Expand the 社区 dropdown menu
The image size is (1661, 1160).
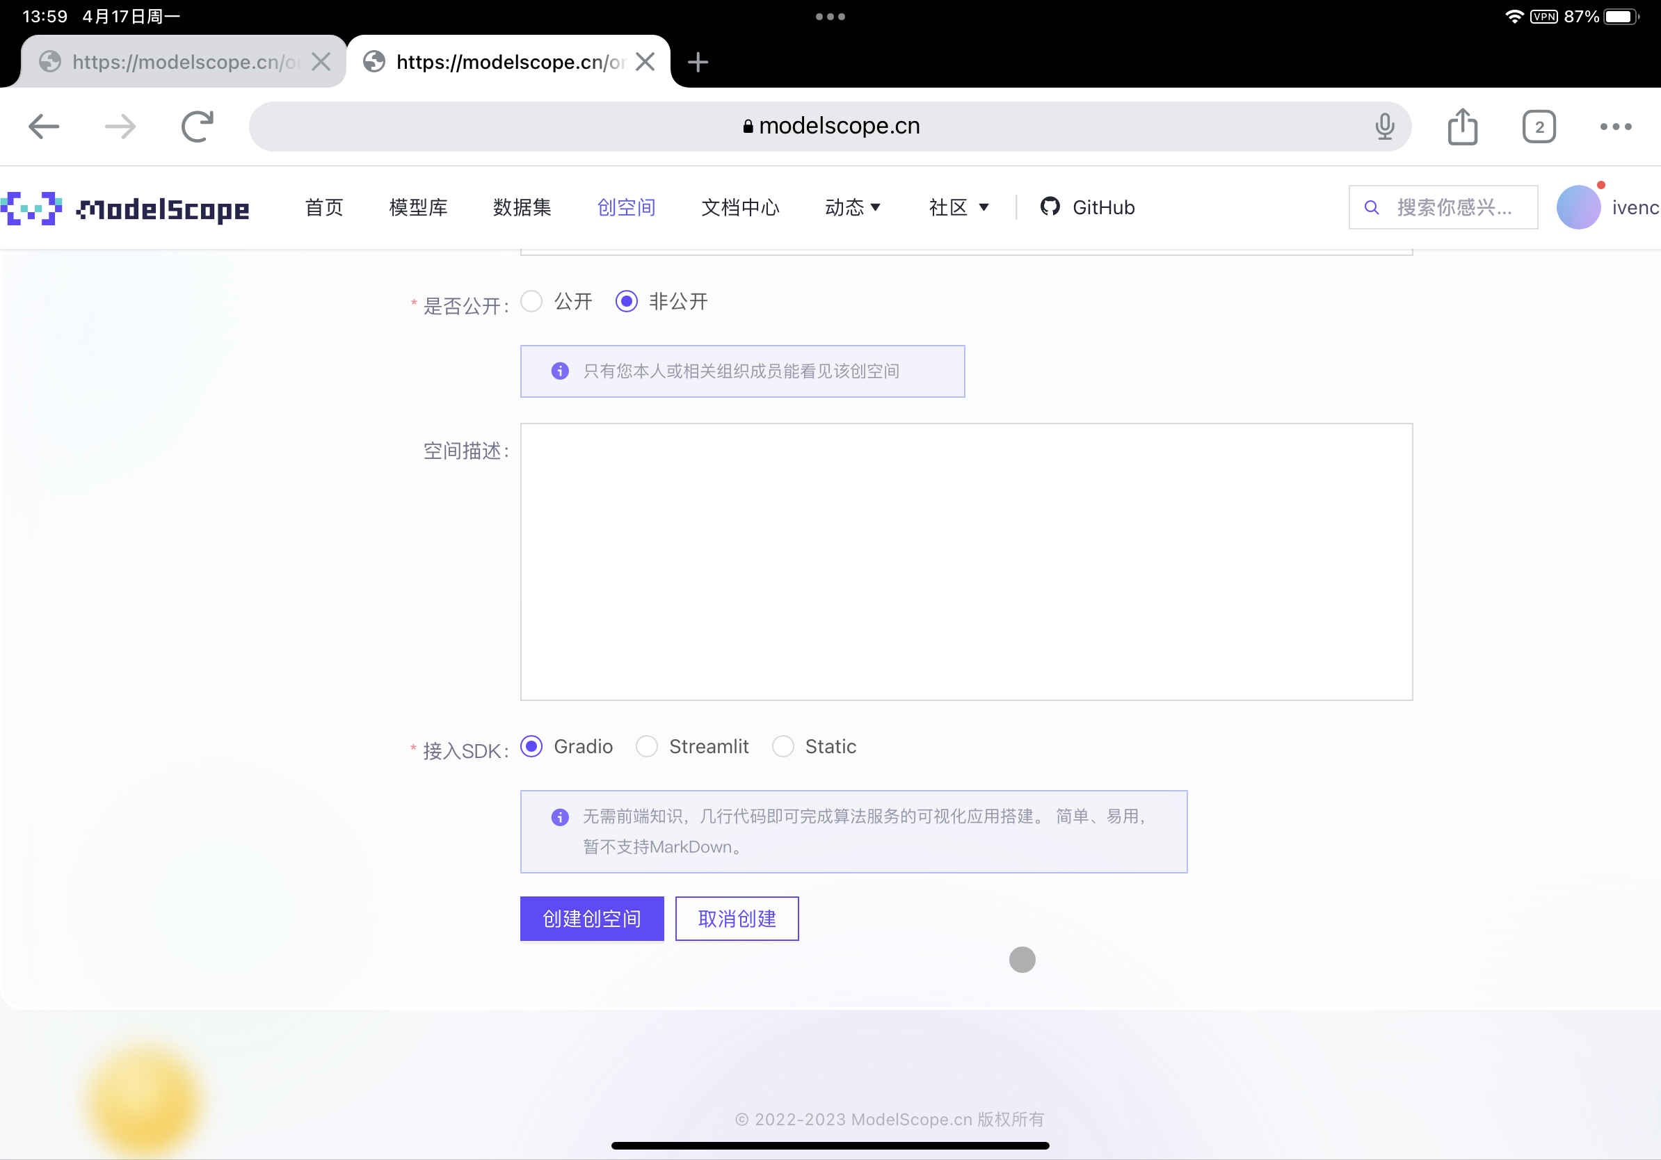coord(958,207)
